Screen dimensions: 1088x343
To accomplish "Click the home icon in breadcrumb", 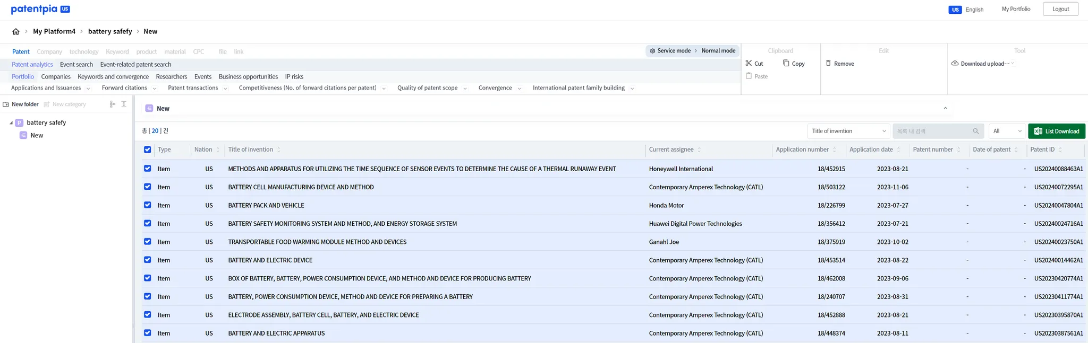I will [x=16, y=32].
